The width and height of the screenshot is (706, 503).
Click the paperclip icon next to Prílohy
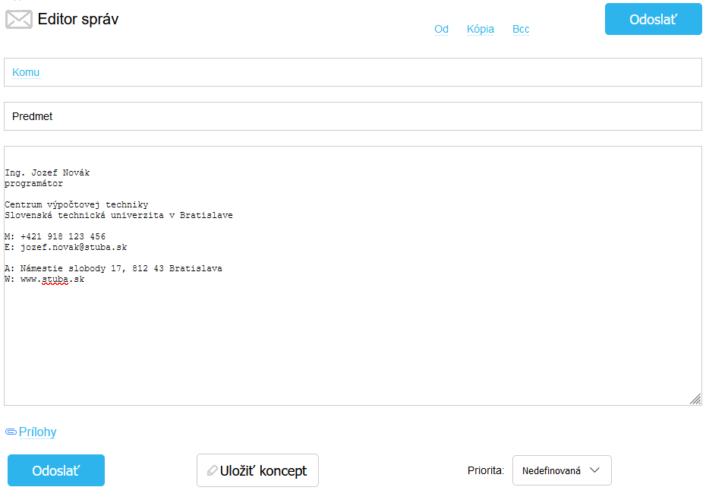tap(11, 432)
